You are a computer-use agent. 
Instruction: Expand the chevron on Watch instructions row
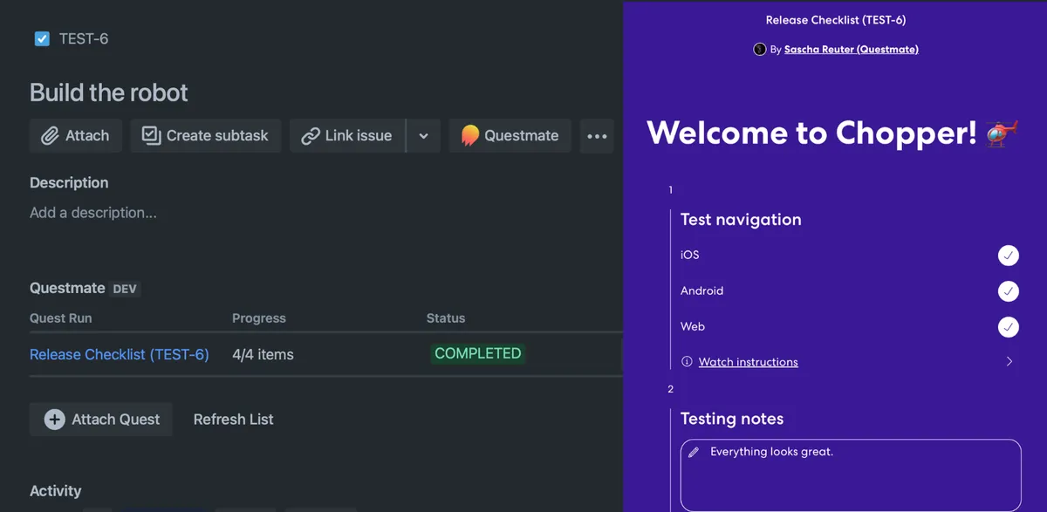(1009, 361)
